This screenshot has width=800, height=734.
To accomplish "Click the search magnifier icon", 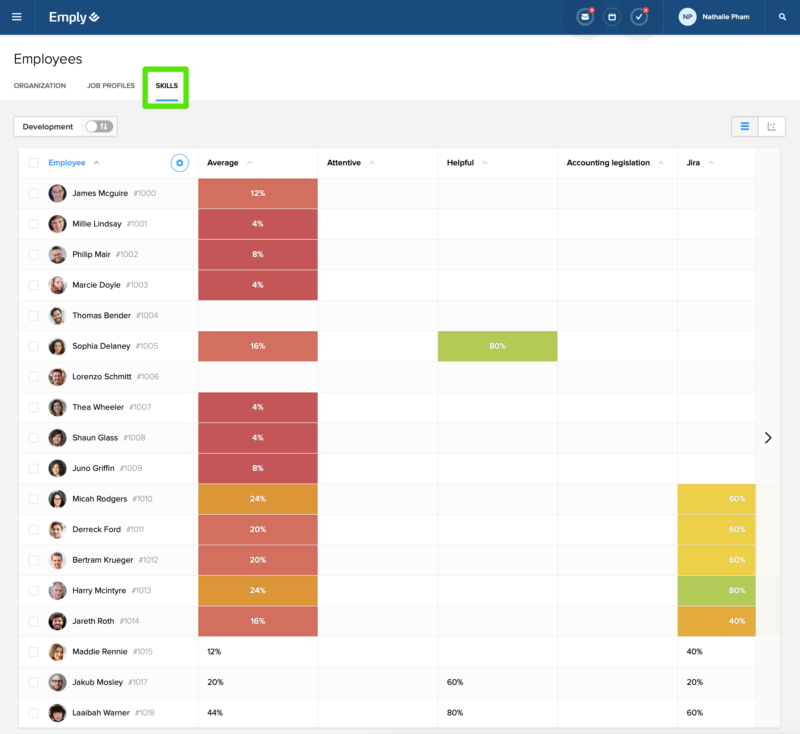I will coord(782,17).
